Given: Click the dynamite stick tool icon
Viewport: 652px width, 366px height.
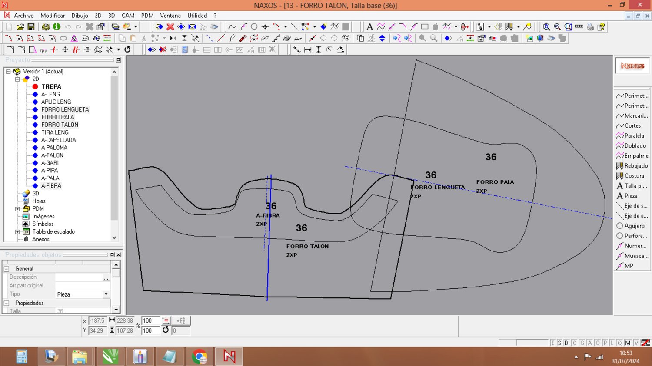Looking at the screenshot, I should point(243,38).
